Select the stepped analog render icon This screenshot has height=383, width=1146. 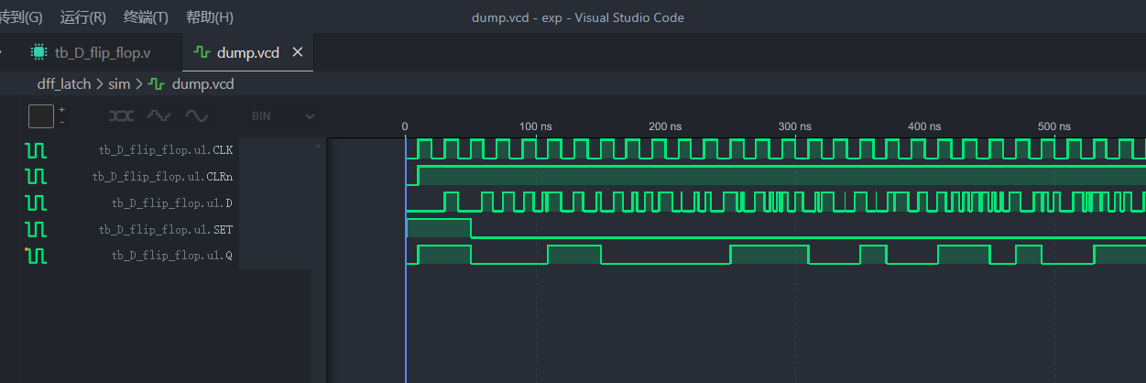coord(159,116)
